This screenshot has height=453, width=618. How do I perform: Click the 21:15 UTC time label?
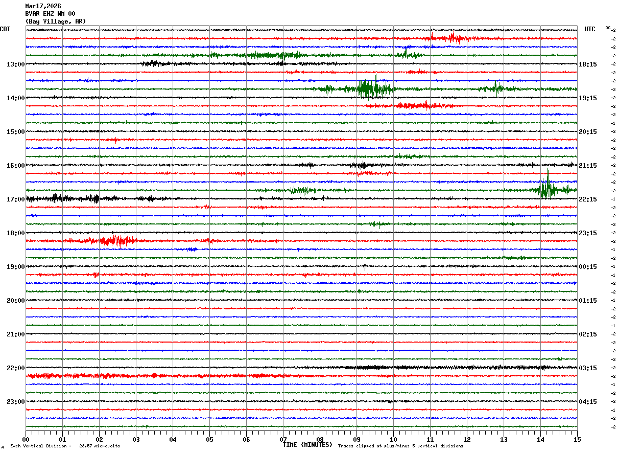coord(587,166)
